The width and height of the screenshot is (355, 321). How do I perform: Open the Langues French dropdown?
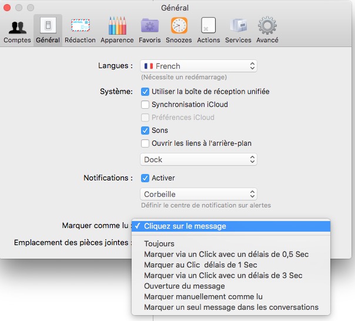click(199, 66)
